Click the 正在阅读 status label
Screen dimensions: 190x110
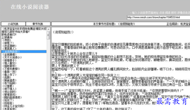point(178,24)
